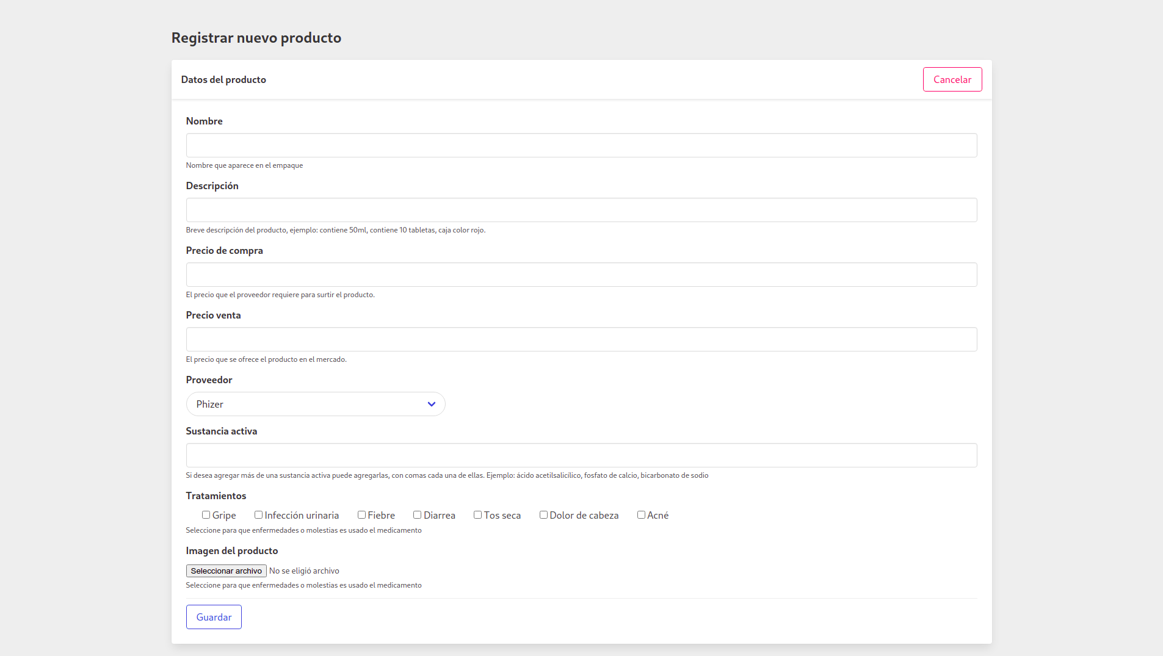Open the Proveedor dropdown
The width and height of the screenshot is (1163, 656).
[316, 404]
